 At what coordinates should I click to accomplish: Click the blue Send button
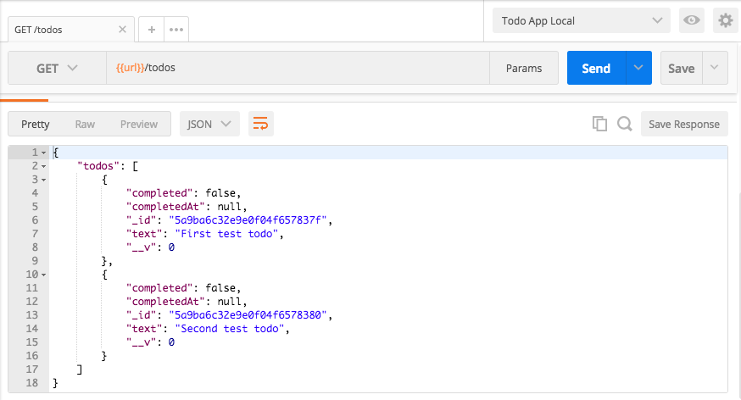click(x=596, y=68)
